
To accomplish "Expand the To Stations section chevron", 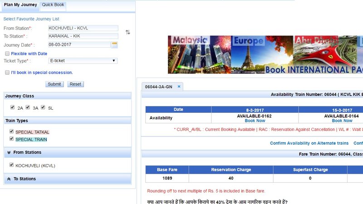I will pos(9,179).
